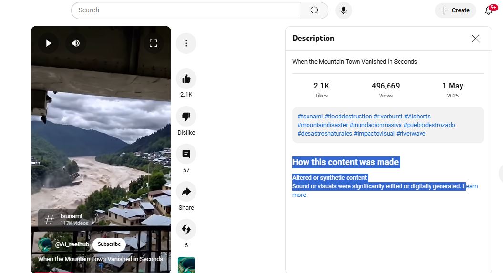Open the Create menu

click(455, 10)
